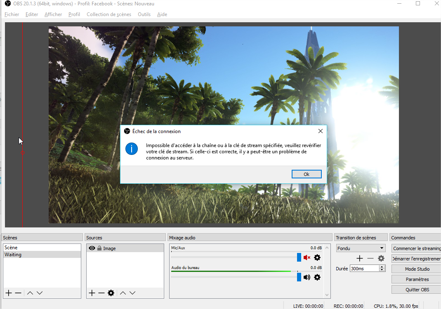The width and height of the screenshot is (441, 309).
Task: Hide the Image source with eye icon
Action: [x=92, y=248]
